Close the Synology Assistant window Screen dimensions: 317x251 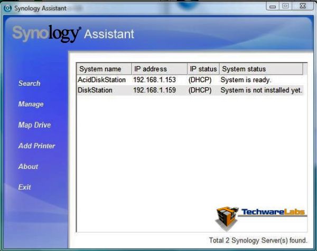(303, 6)
